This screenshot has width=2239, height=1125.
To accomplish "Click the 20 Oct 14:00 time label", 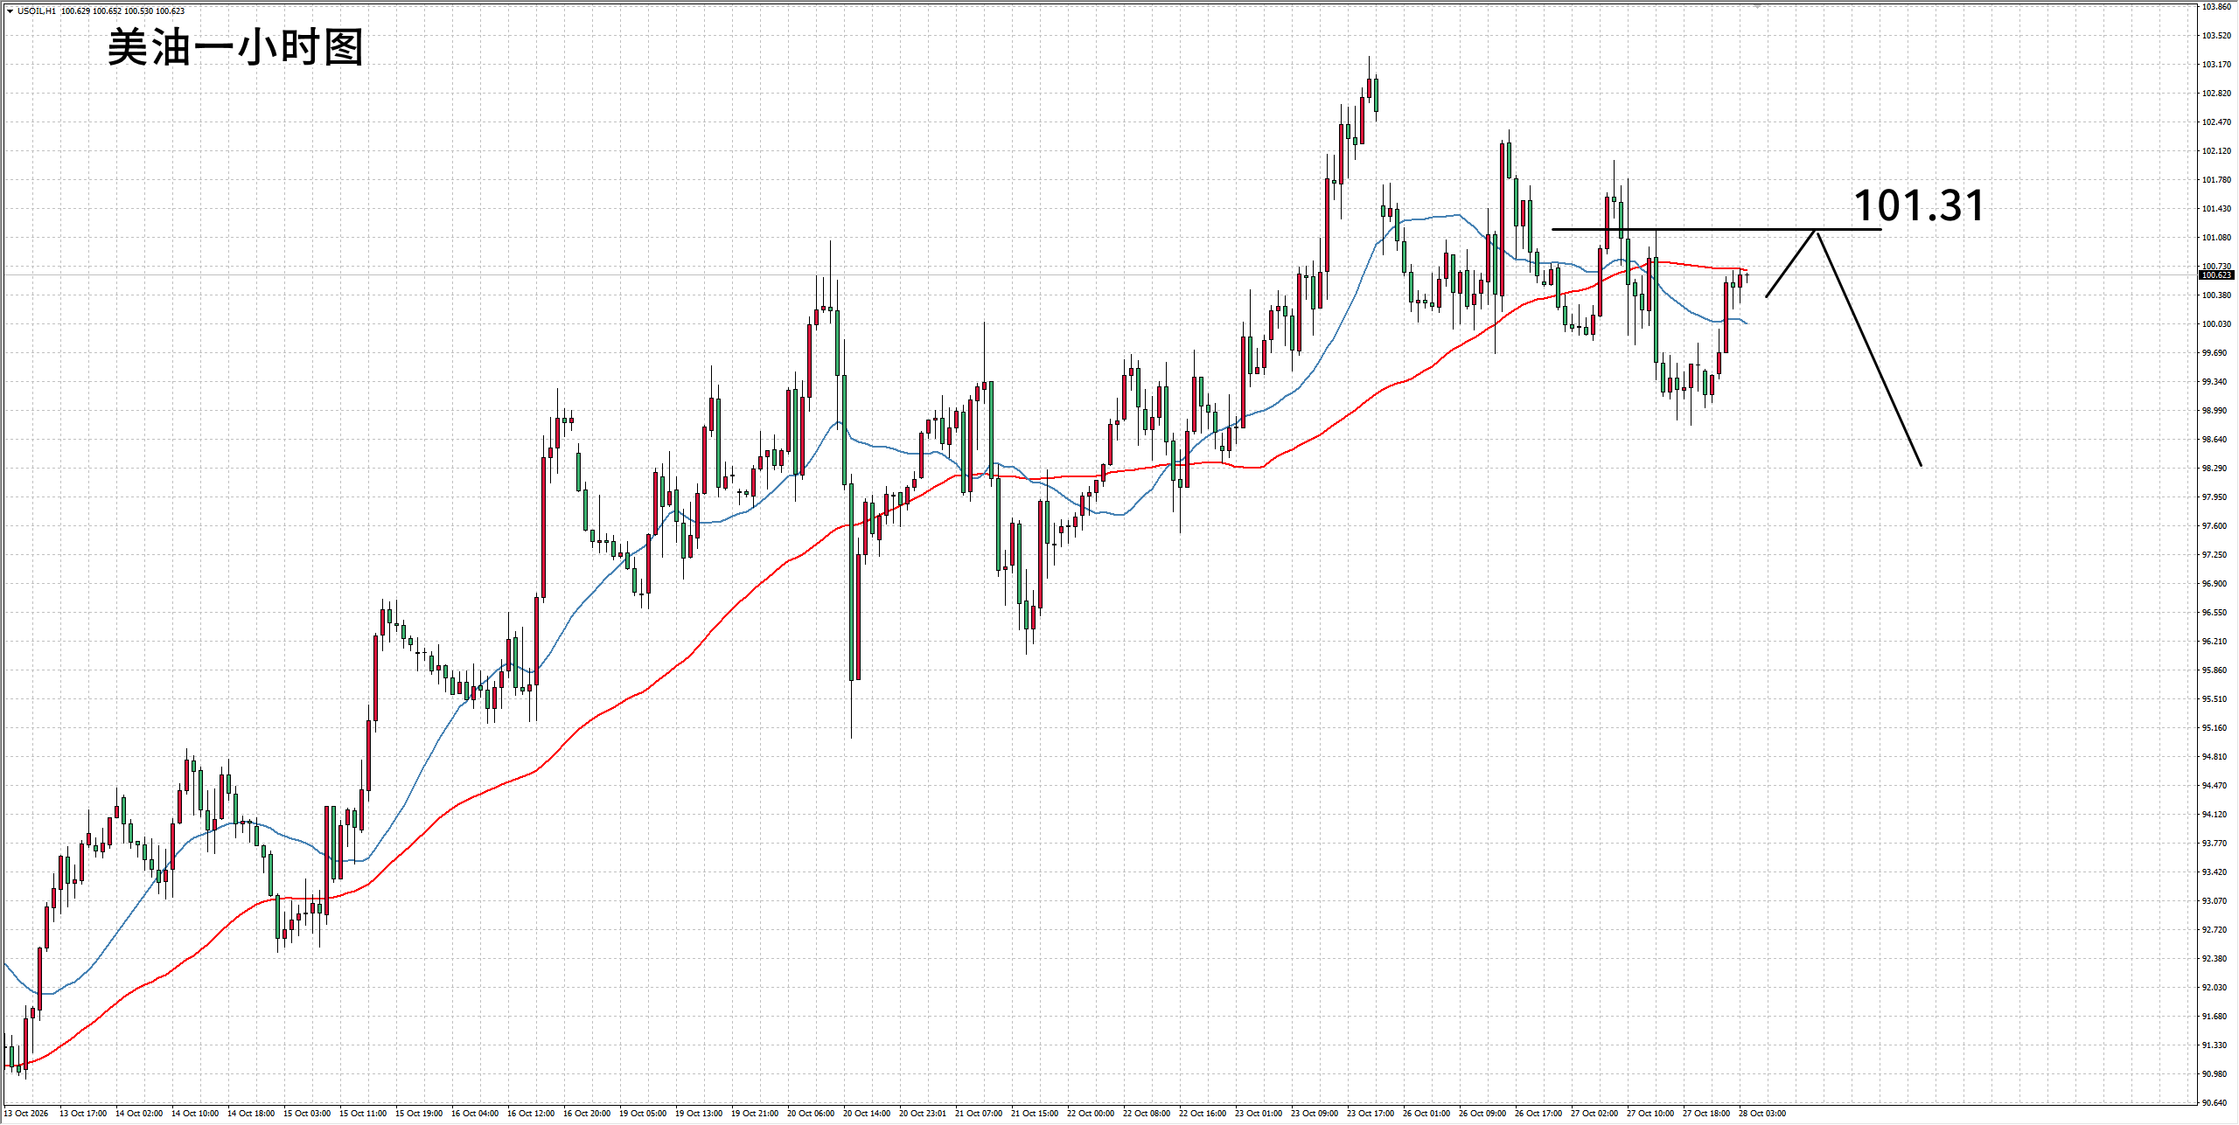I will point(867,1114).
